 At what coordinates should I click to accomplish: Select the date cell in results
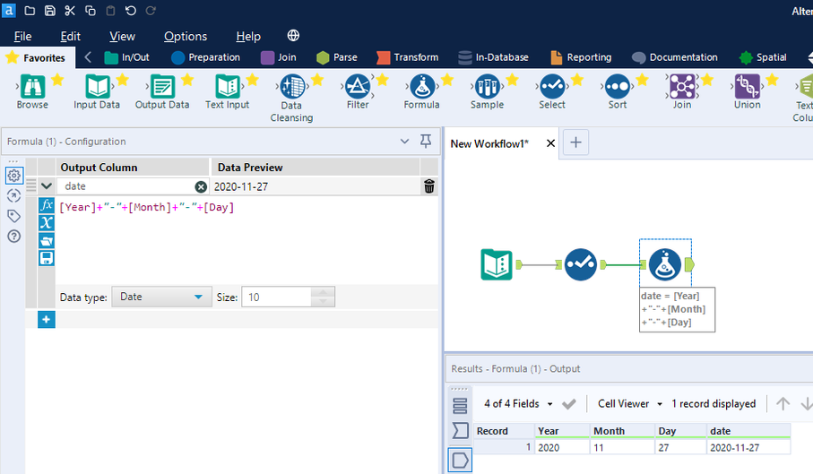(x=748, y=448)
